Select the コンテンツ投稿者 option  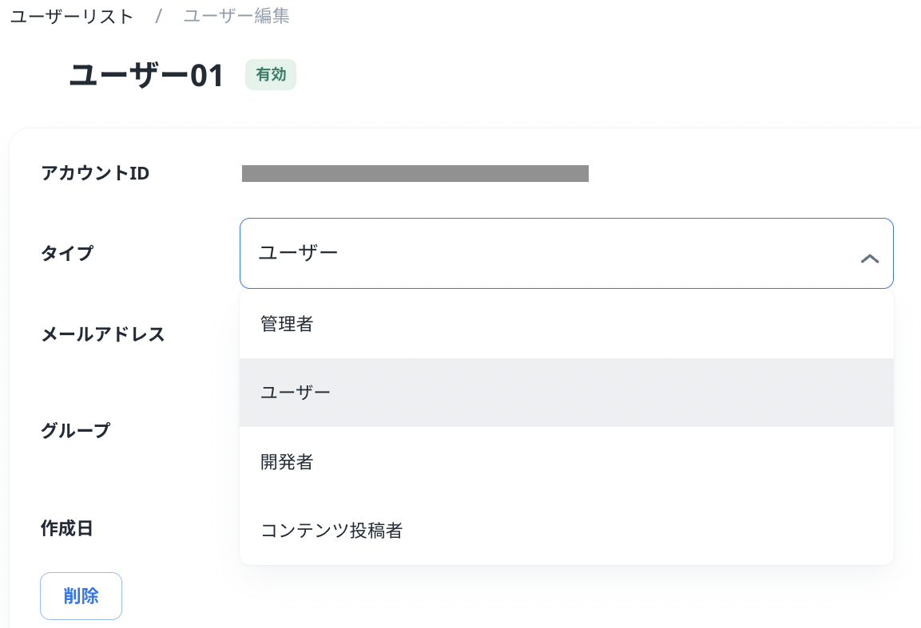[x=331, y=530]
